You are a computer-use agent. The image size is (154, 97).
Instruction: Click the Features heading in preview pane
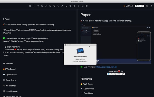[x=86, y=79]
